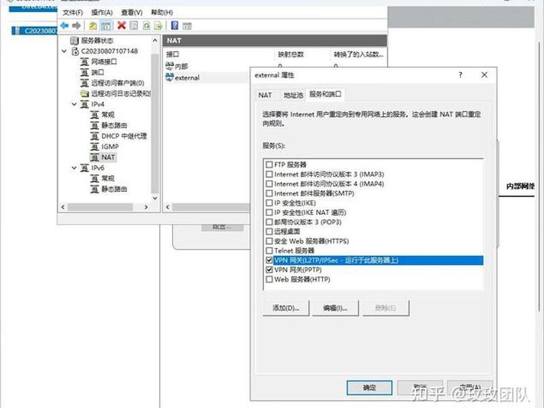544x408 pixels.
Task: Check the Telnet 服务器 checkbox
Action: (269, 250)
